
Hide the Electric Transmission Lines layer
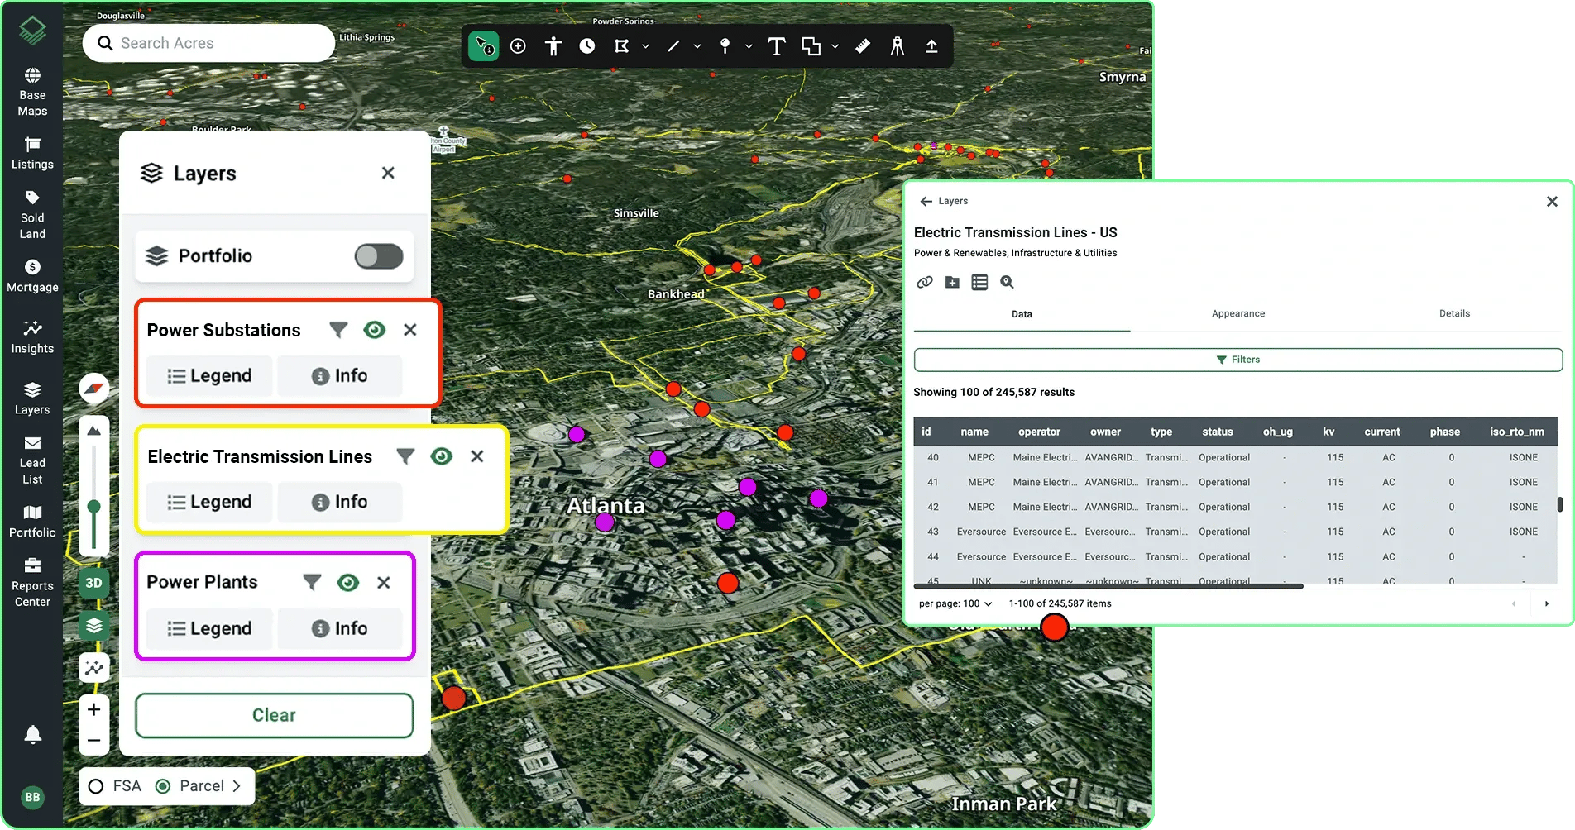442,456
